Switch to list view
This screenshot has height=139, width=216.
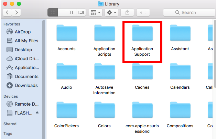pos(62,12)
